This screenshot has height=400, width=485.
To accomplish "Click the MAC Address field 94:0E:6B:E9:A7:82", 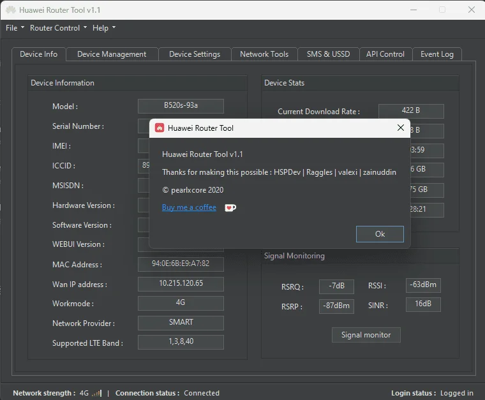I will click(x=181, y=263).
